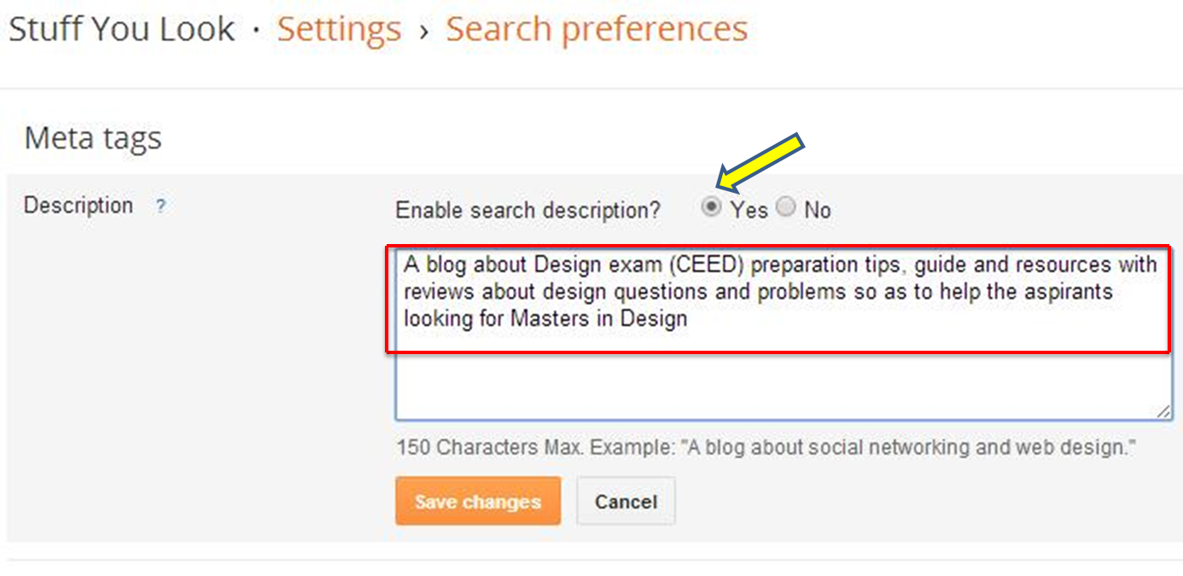The width and height of the screenshot is (1183, 576).
Task: Click Save changes to store the meta description
Action: (x=478, y=501)
